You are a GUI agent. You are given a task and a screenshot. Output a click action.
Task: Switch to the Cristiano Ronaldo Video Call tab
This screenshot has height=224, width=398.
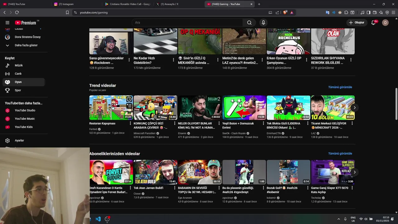coord(127,4)
